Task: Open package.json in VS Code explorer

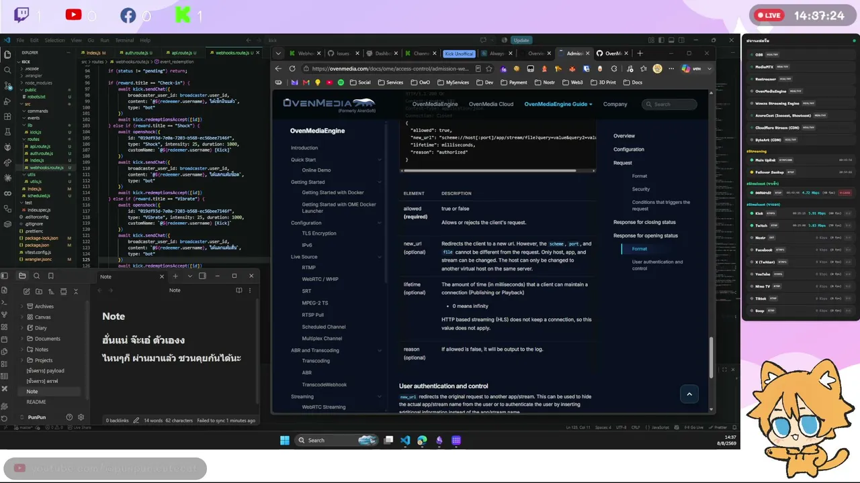Action: pyautogui.click(x=38, y=245)
